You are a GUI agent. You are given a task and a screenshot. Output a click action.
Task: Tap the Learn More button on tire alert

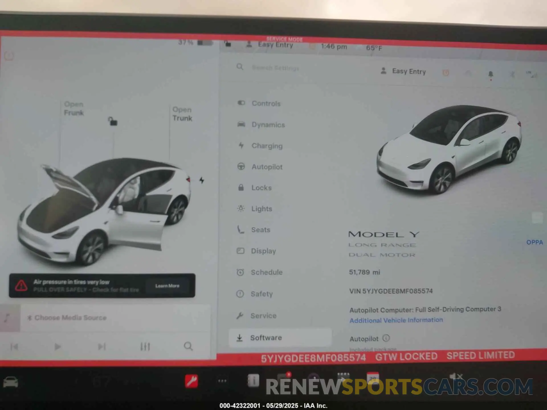coord(167,286)
